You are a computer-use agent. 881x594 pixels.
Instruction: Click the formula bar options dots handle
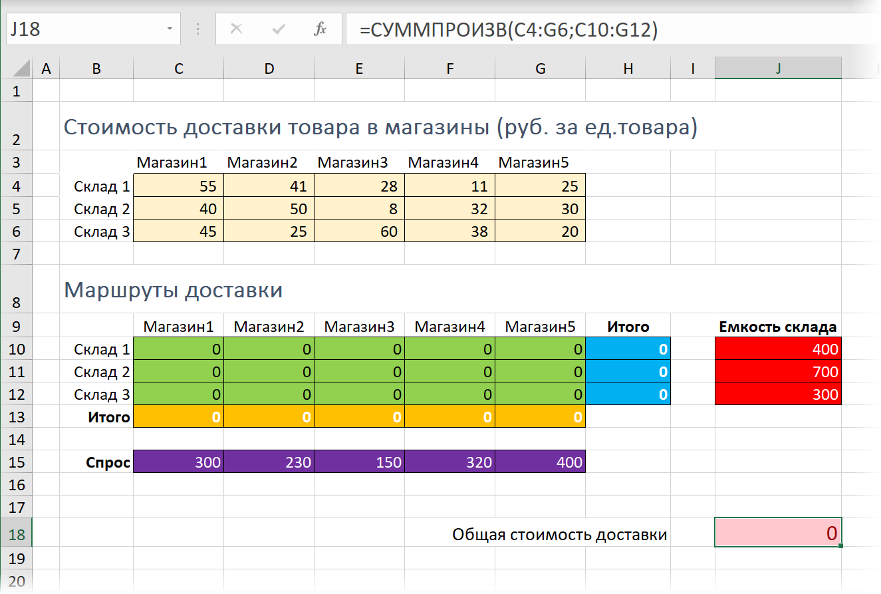[197, 29]
